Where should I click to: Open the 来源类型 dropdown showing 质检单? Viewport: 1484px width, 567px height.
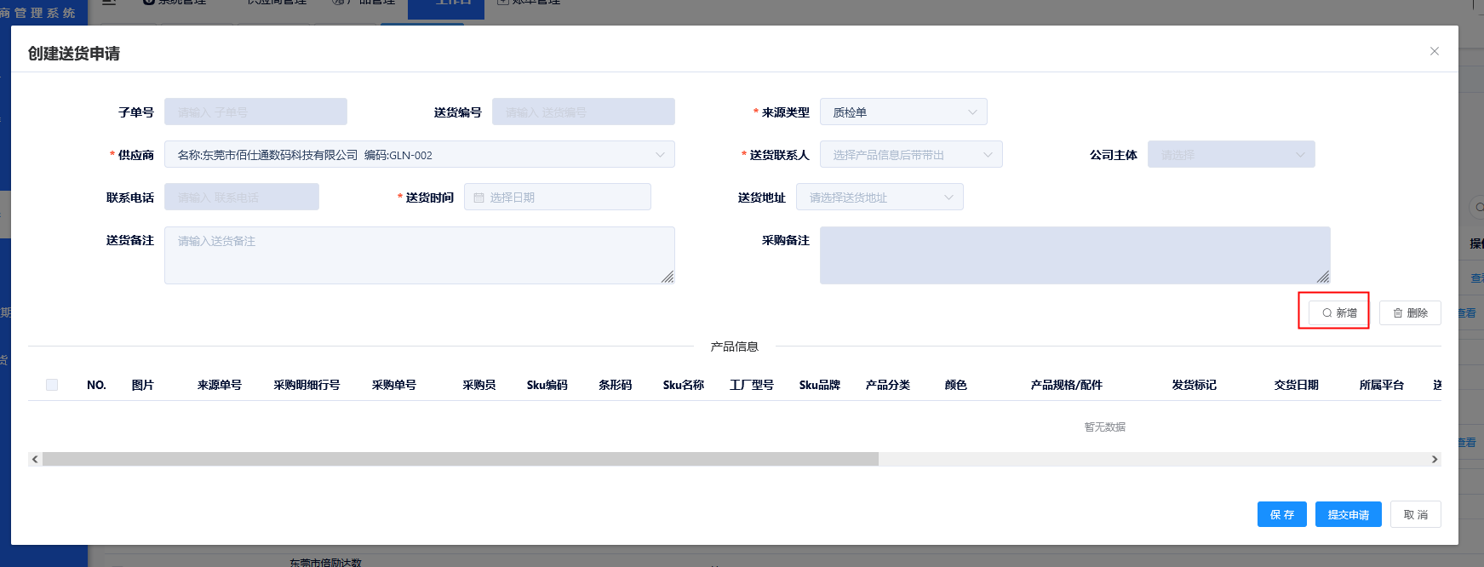(x=902, y=112)
